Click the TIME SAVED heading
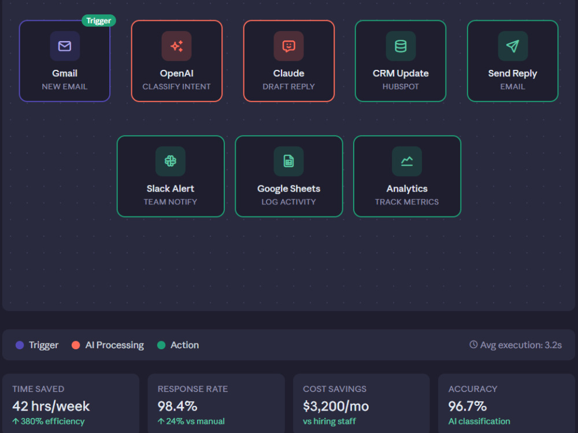Viewport: 578px width, 433px height. point(38,389)
